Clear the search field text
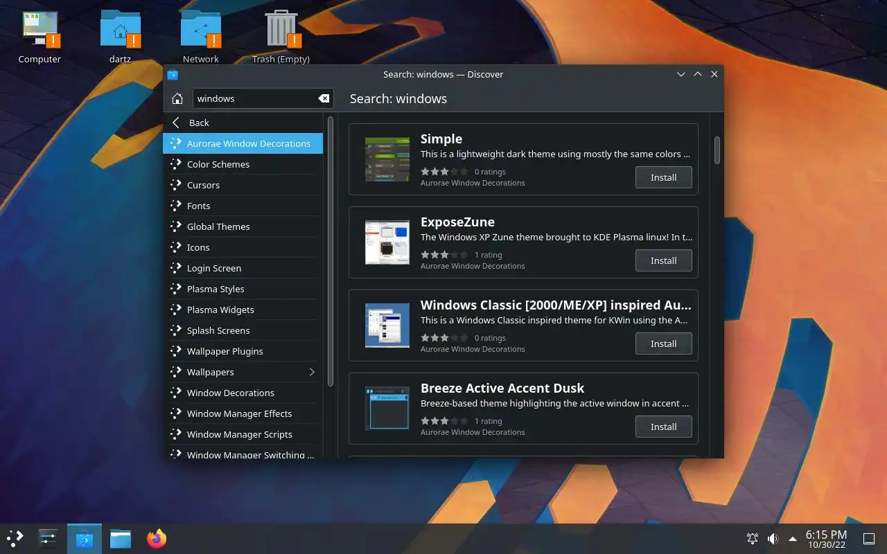Viewport: 887px width, 554px height. coord(324,98)
